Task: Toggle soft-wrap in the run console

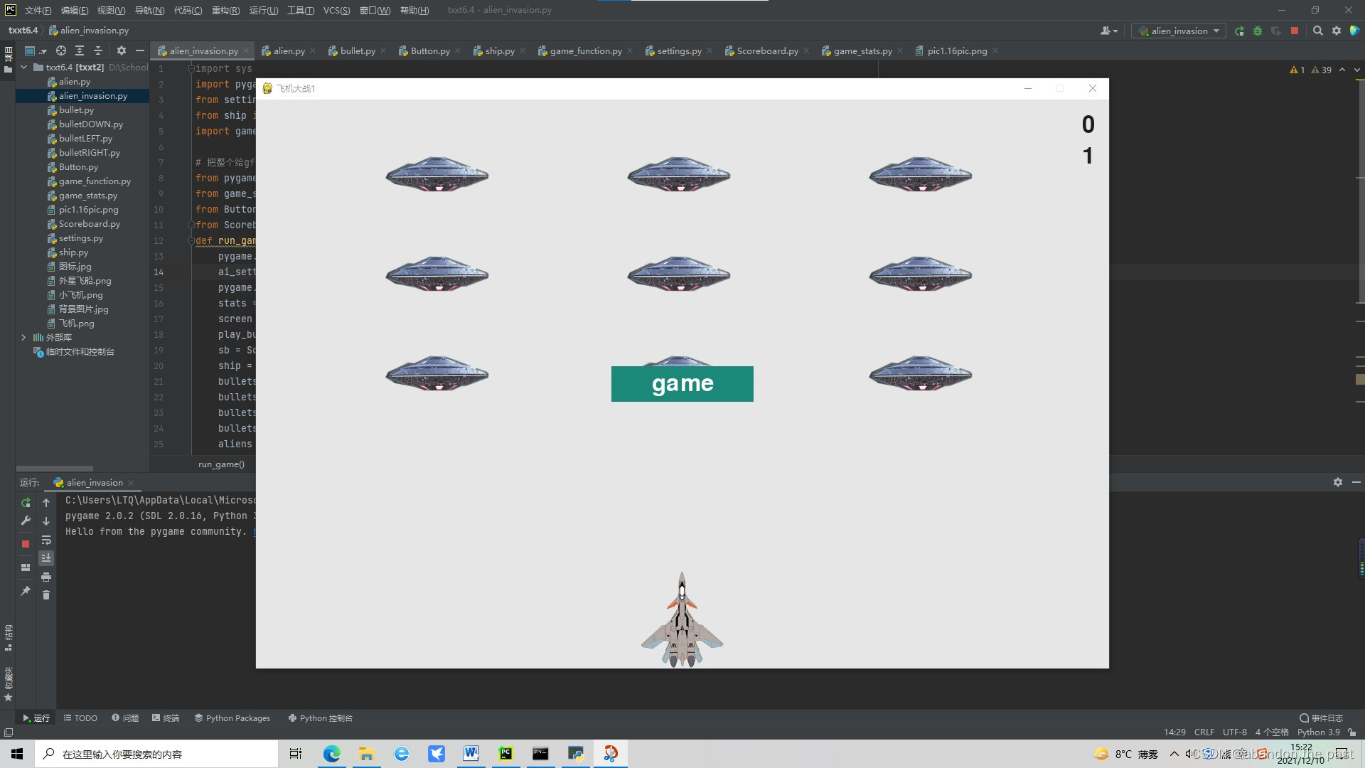Action: [x=46, y=540]
